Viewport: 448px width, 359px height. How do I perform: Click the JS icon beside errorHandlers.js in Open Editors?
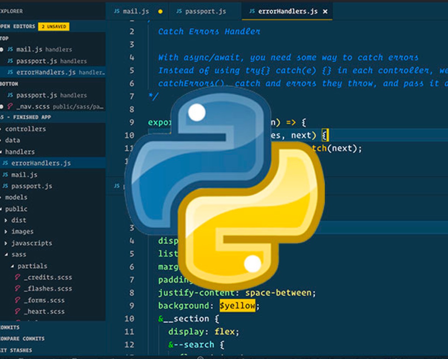pos(10,72)
